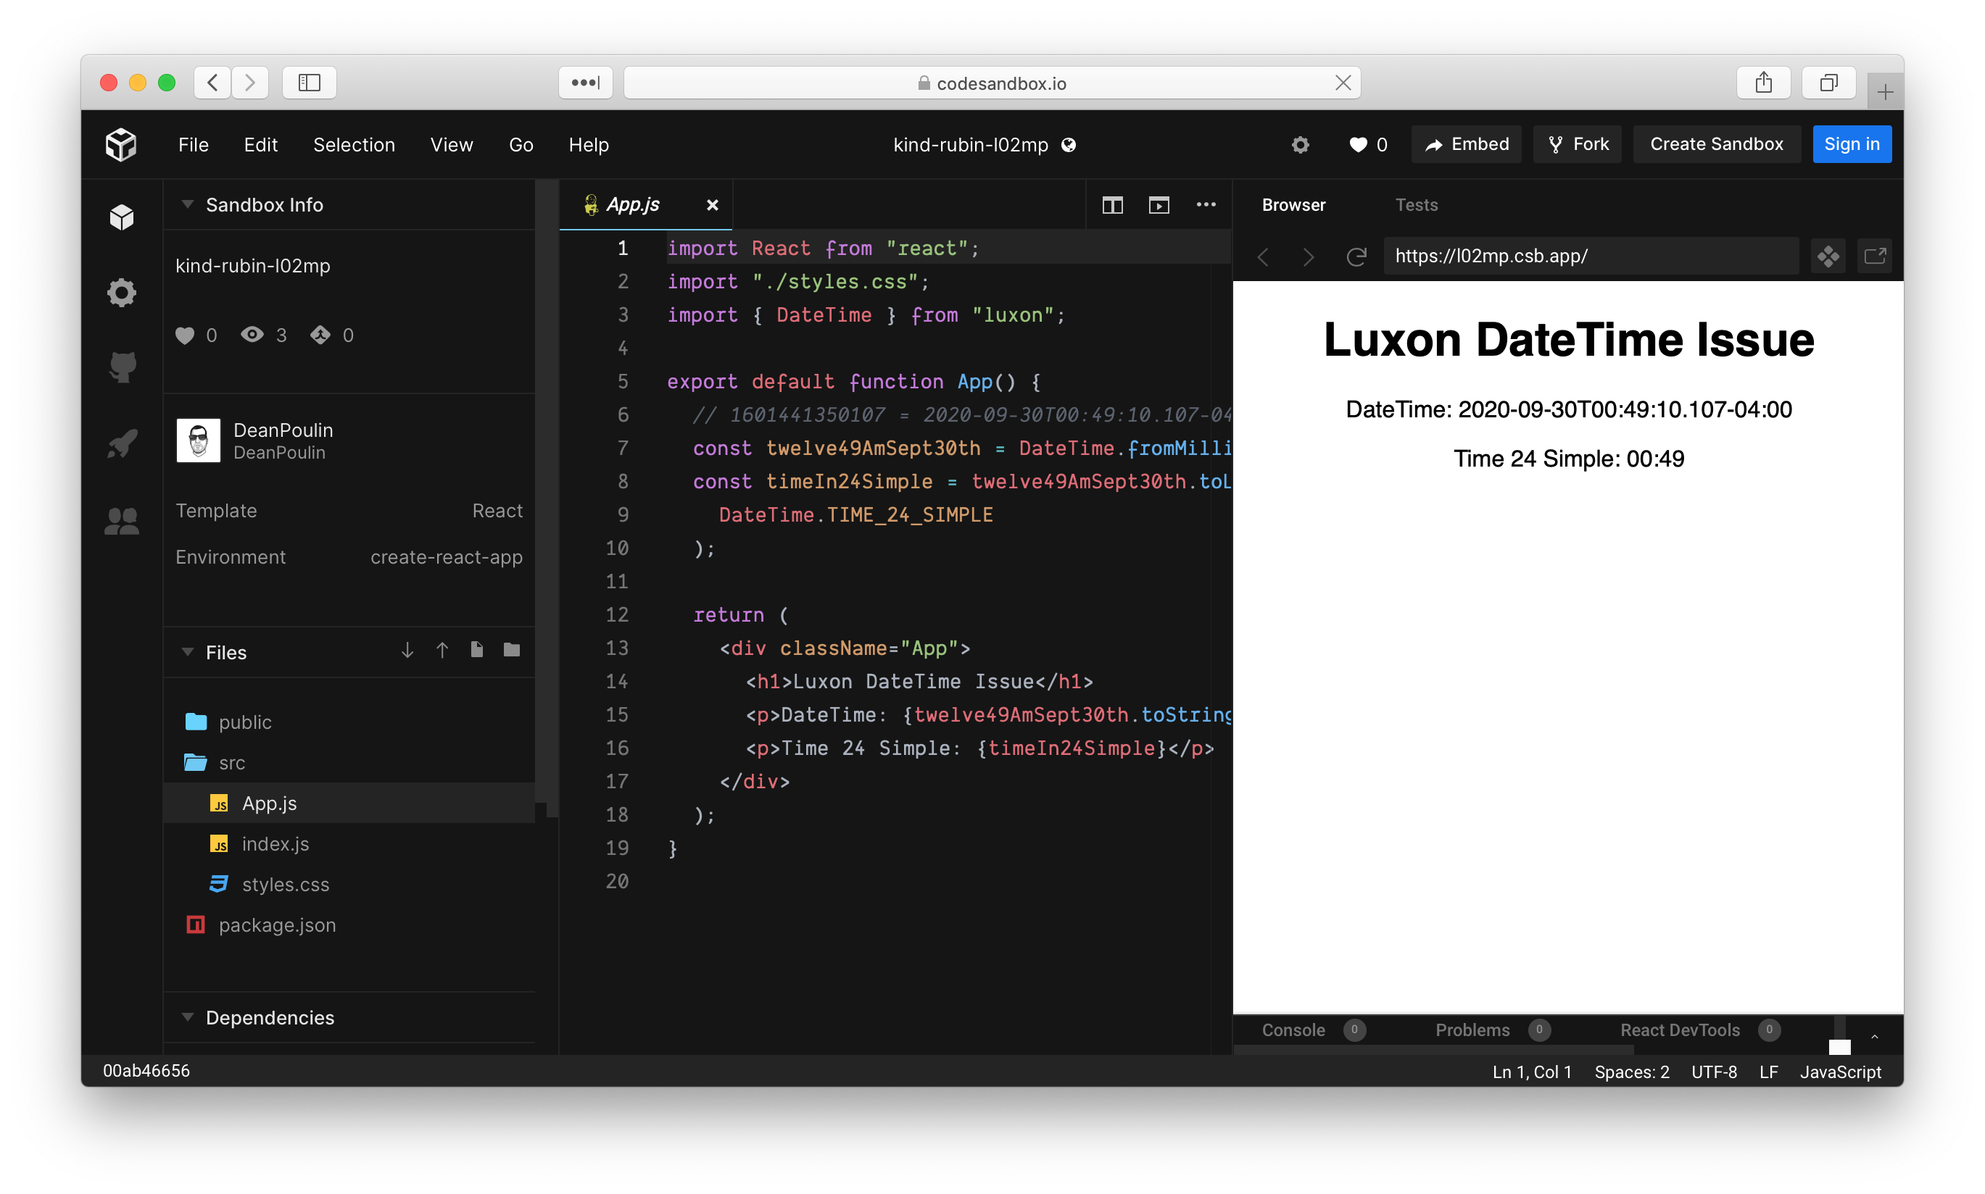Refresh the preview browser
The height and width of the screenshot is (1194, 1985).
click(x=1356, y=256)
